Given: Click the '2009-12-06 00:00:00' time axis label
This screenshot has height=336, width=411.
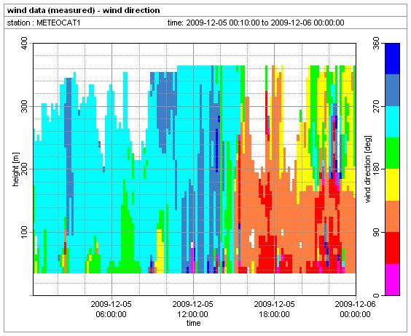Looking at the screenshot, I should [355, 309].
